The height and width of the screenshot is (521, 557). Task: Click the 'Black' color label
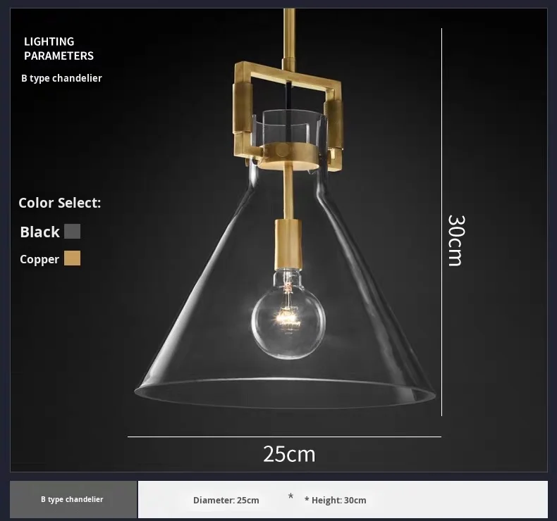point(39,232)
